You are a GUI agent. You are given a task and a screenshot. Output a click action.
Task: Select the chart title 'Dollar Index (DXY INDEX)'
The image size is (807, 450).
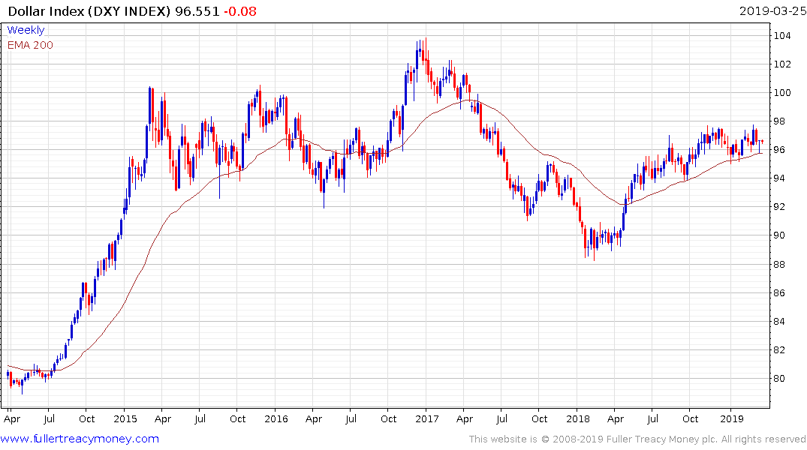coord(89,11)
